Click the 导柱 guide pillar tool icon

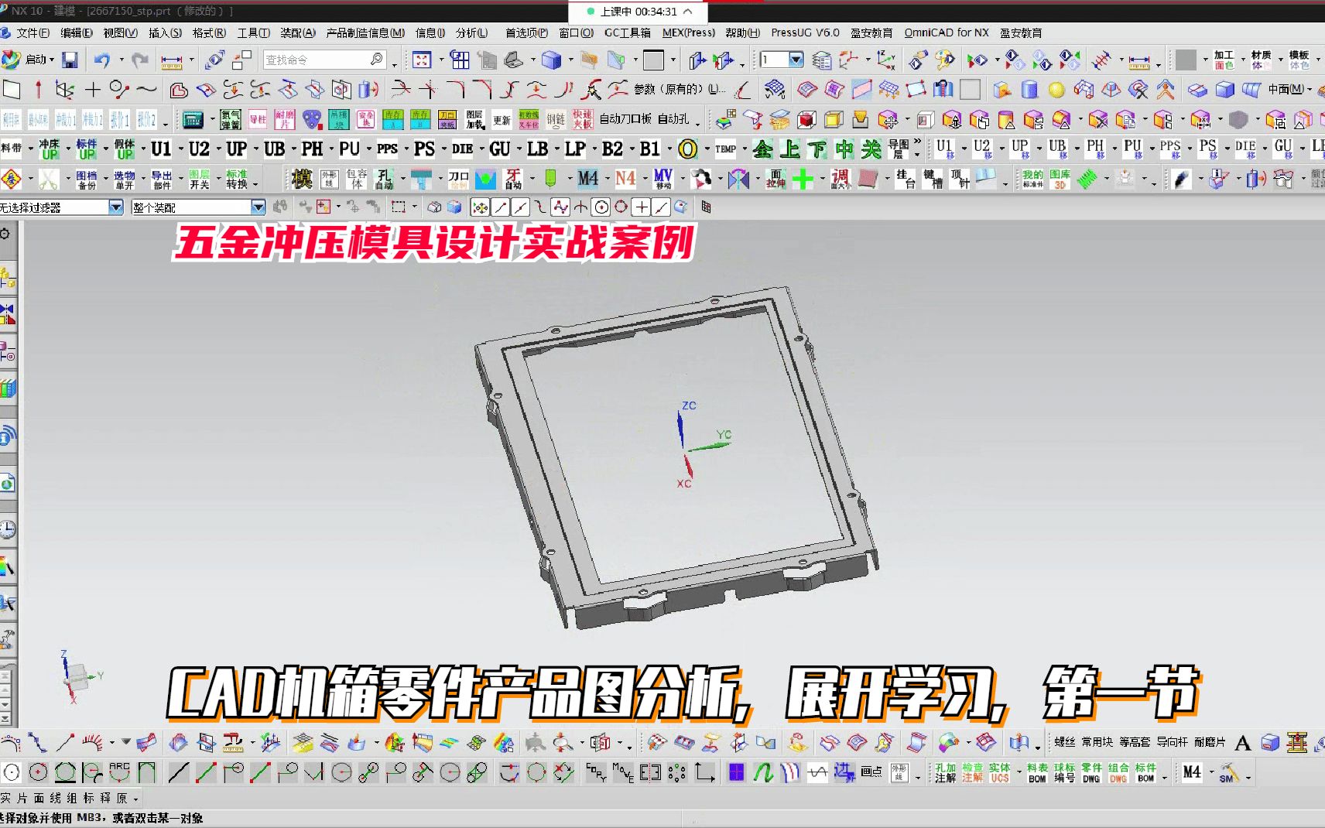point(258,121)
